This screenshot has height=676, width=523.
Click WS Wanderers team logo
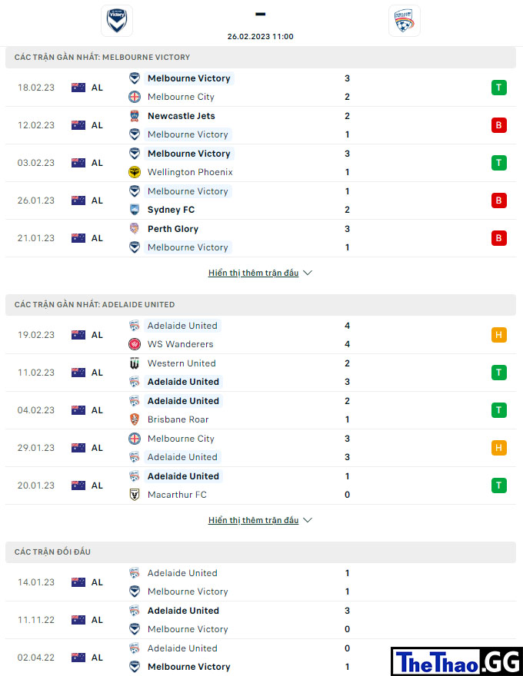(x=135, y=344)
